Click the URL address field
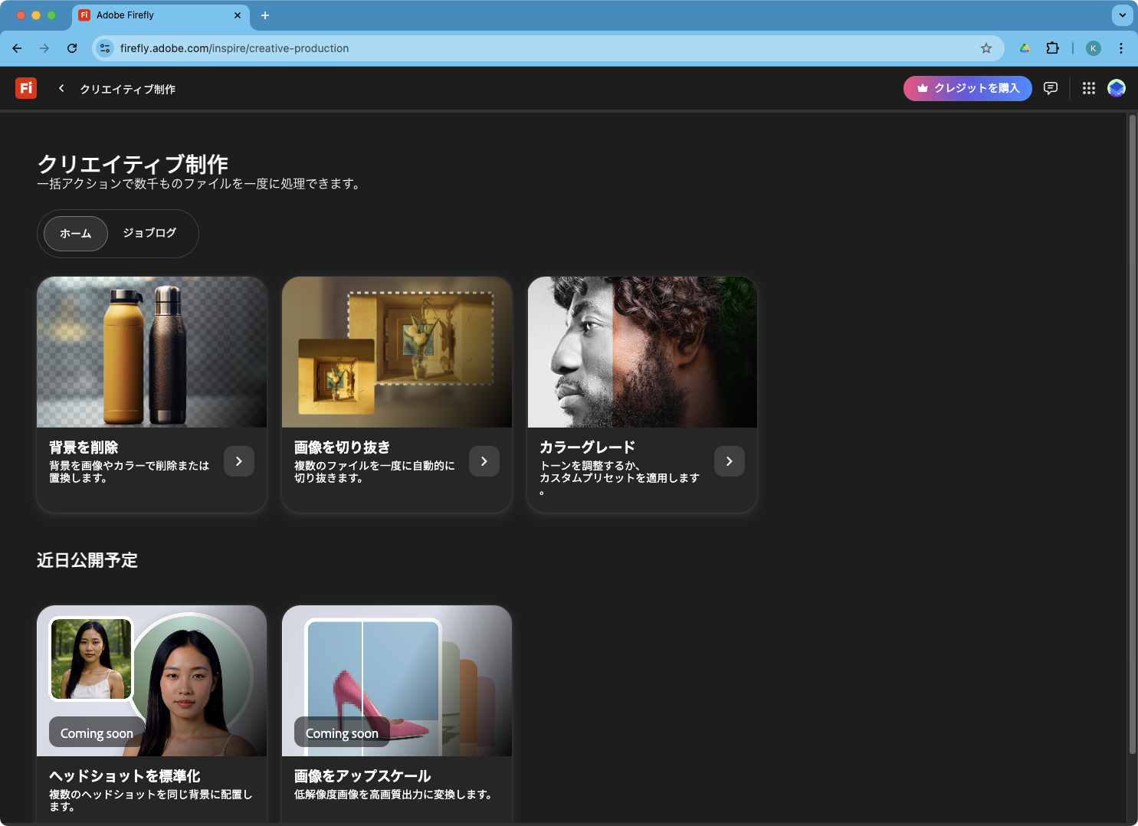 (536, 48)
